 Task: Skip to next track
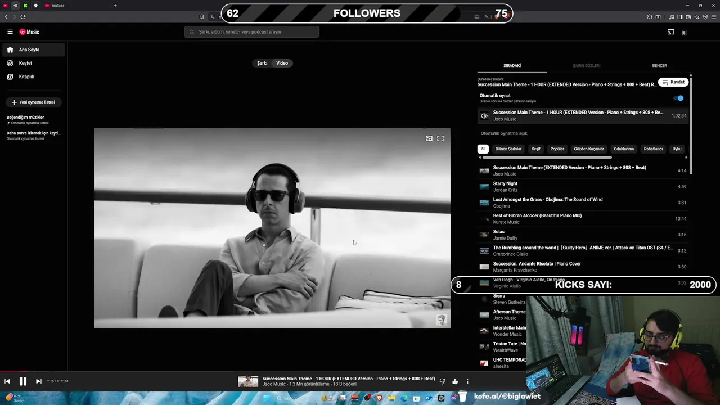tap(38, 381)
